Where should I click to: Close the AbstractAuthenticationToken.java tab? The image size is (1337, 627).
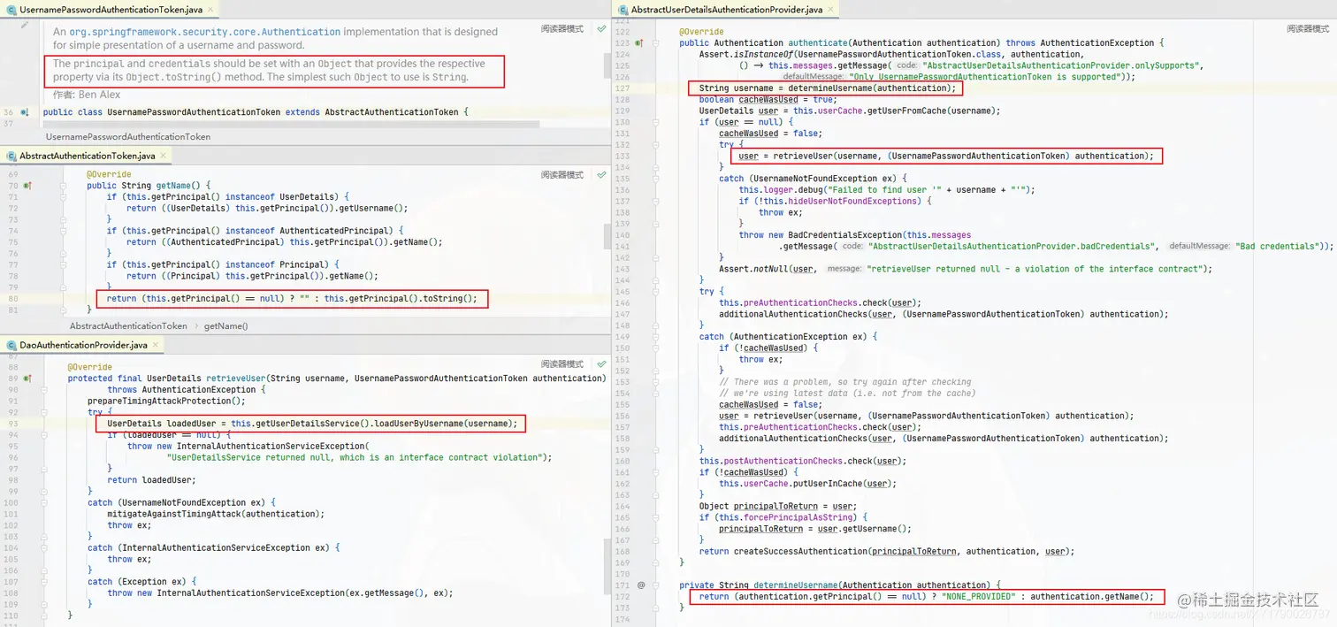pos(163,156)
